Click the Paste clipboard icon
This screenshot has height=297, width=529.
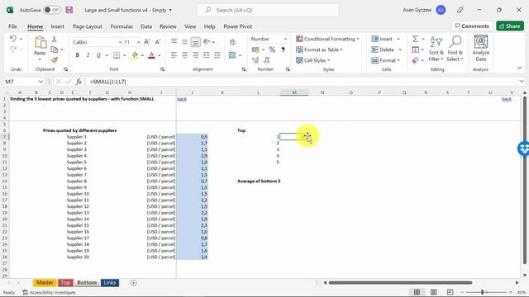[41, 43]
